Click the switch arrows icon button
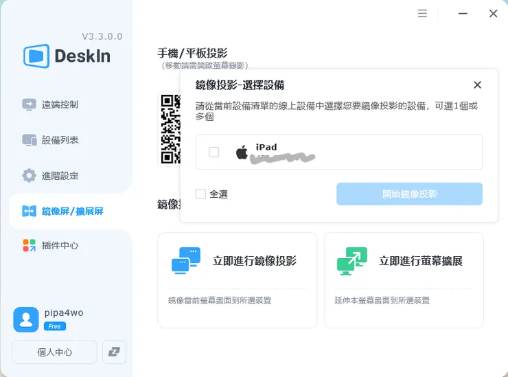The height and width of the screenshot is (377, 508). [114, 352]
